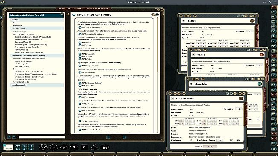Viewport: 278px width, 156px height.
Task: Open the NPC link icon for Skorma Brilleaff
Action: coord(80,83)
